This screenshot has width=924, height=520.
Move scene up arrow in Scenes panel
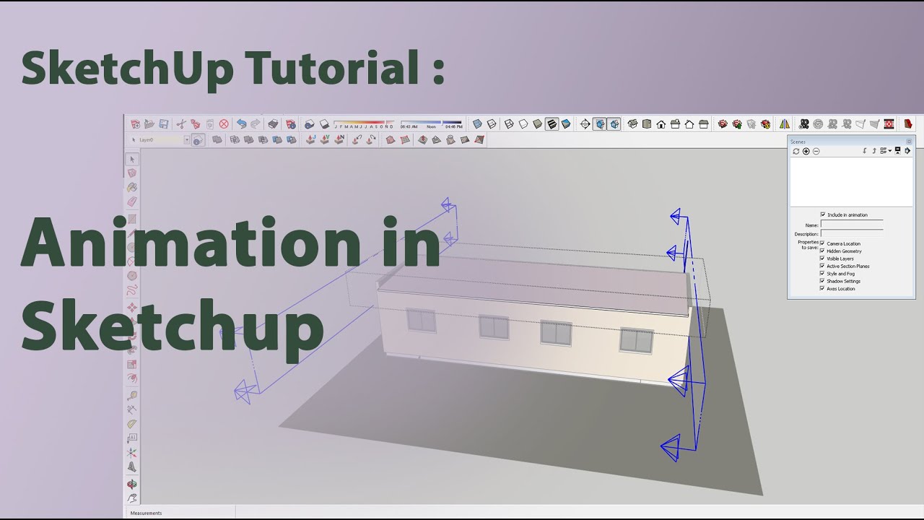click(873, 151)
